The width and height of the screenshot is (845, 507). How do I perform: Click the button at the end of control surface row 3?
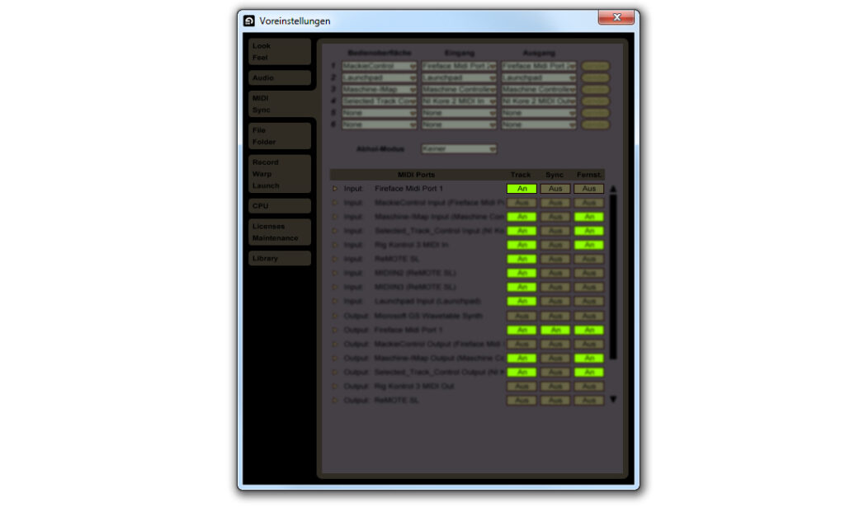coord(596,89)
